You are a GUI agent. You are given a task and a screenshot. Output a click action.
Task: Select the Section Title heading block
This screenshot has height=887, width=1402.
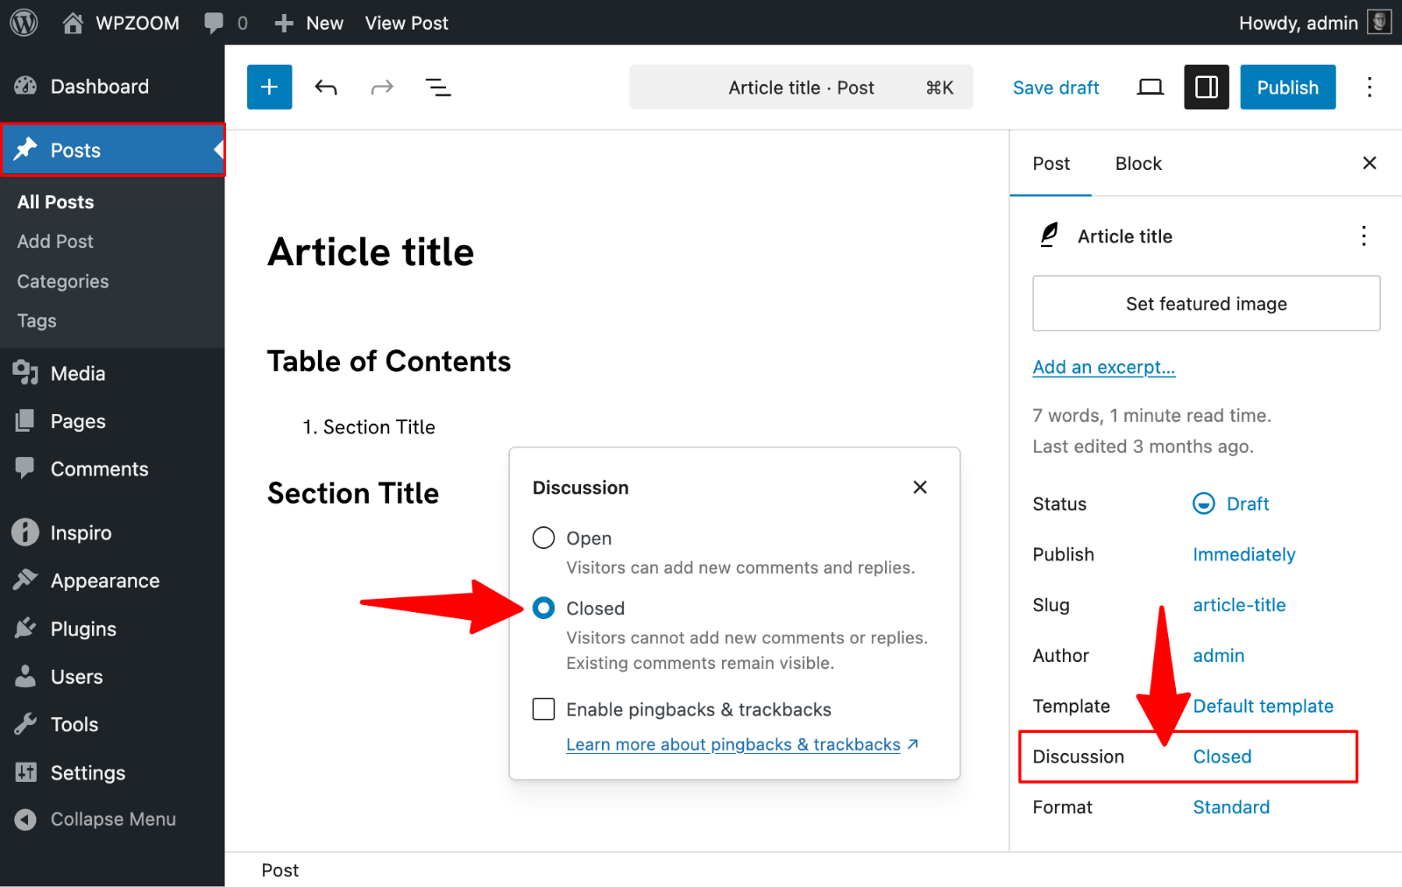coord(353,494)
